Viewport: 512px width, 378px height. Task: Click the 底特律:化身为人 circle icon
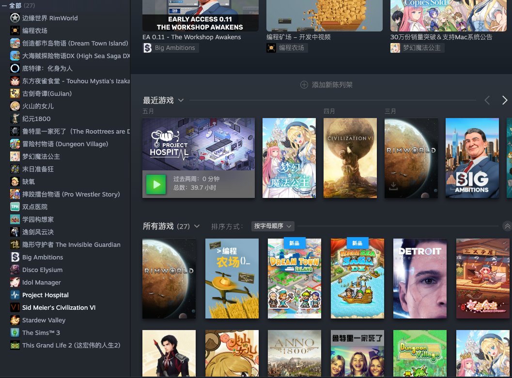pos(15,69)
